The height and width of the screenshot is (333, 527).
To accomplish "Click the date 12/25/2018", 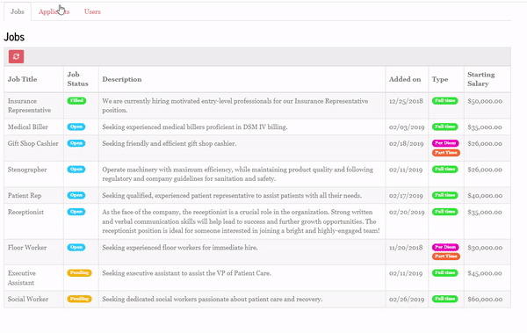I will 406,101.
